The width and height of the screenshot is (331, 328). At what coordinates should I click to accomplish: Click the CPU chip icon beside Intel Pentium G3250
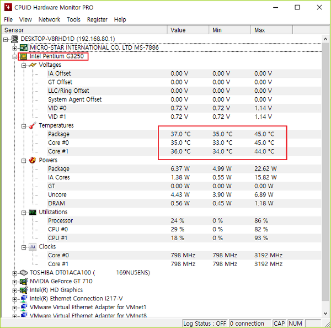click(23, 56)
